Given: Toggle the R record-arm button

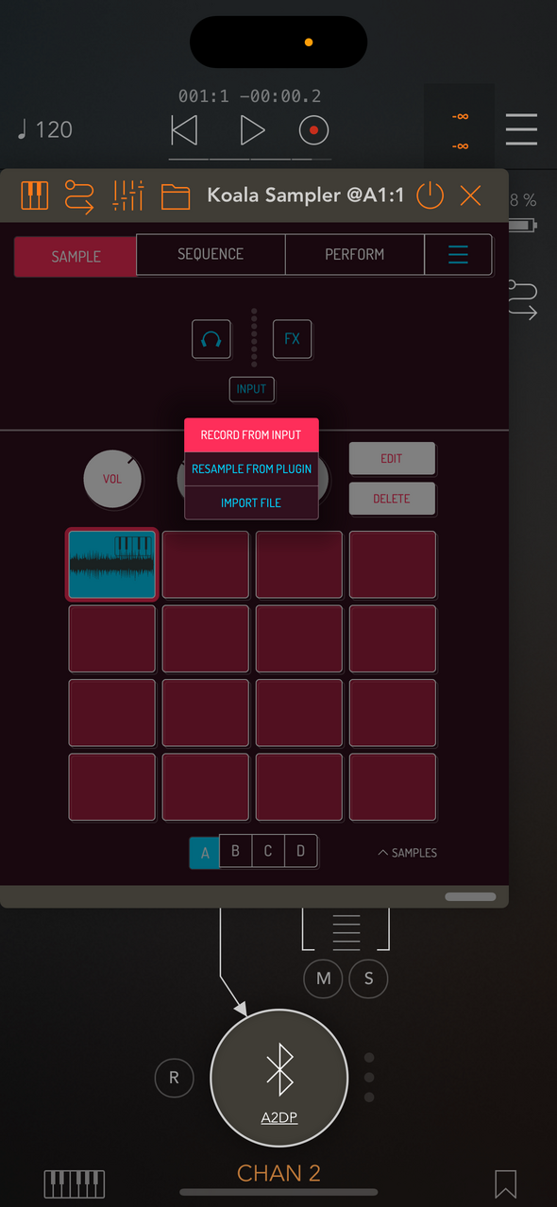Looking at the screenshot, I should coord(174,1078).
